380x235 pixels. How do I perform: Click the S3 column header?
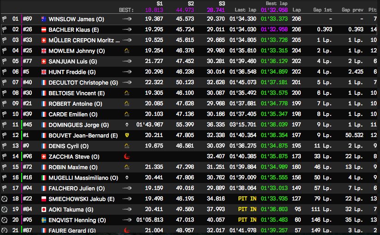222,4
